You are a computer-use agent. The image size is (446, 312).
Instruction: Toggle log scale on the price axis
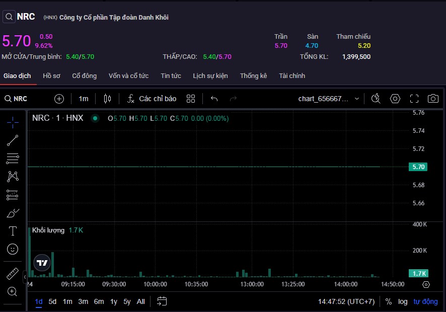[403, 301]
